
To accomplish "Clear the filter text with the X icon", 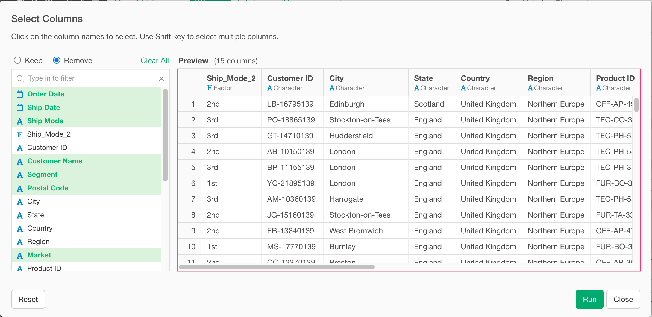I will [161, 79].
